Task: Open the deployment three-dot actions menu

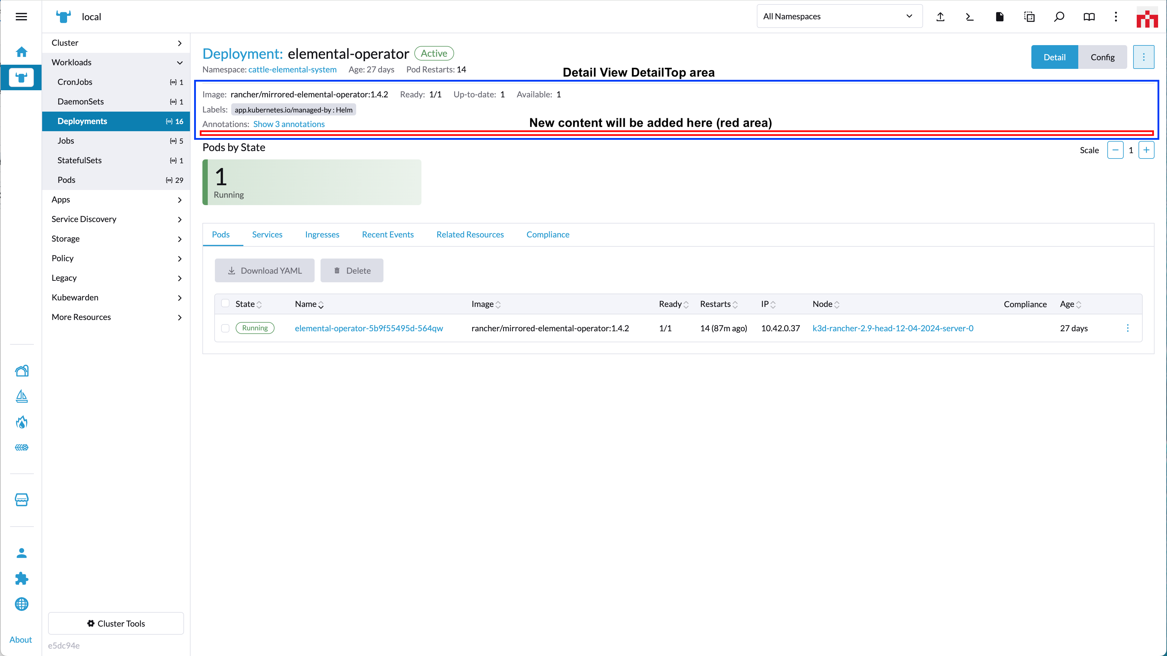Action: coord(1144,57)
